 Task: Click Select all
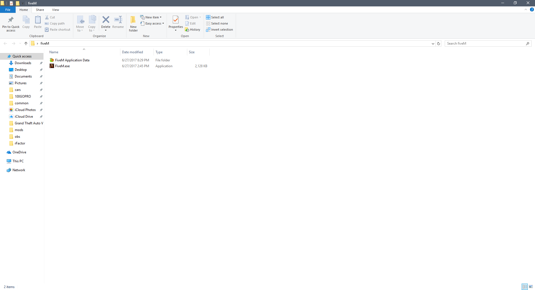(215, 17)
